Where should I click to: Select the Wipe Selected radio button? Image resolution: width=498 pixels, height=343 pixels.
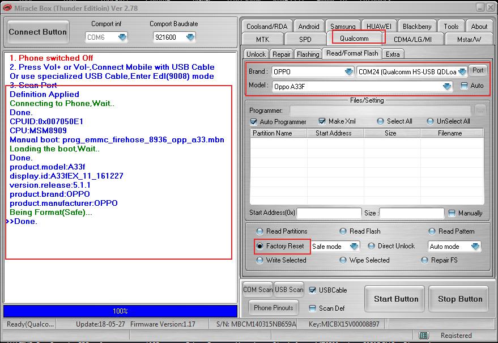click(x=343, y=260)
